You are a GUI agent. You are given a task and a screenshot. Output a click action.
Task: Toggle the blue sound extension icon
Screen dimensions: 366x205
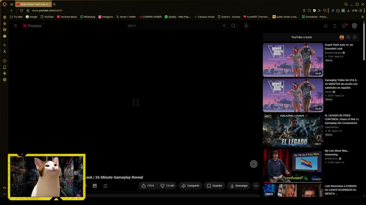[x=333, y=11]
